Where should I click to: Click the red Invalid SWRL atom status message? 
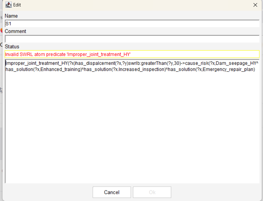tap(68, 54)
